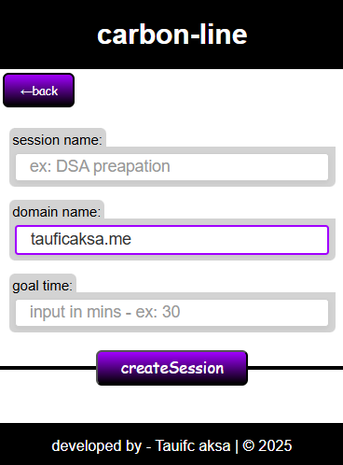The height and width of the screenshot is (465, 343).
Task: Click the 'ex: DSA preapation' placeholder text
Action: [x=100, y=166]
